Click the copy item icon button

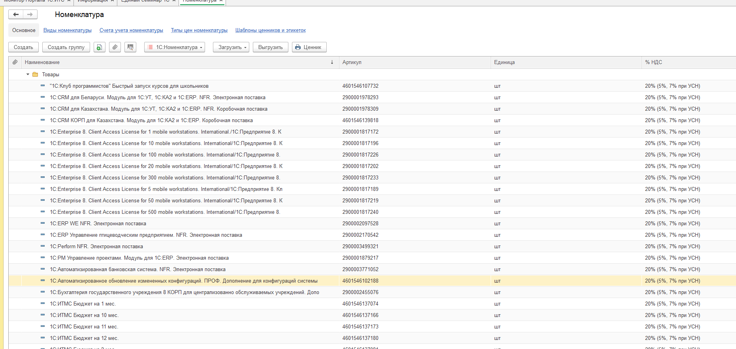tap(100, 47)
